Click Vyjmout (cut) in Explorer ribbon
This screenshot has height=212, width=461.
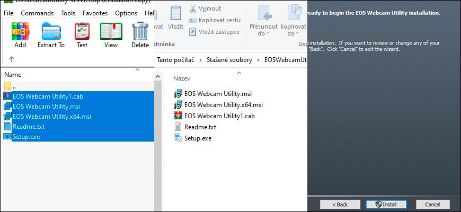point(205,8)
